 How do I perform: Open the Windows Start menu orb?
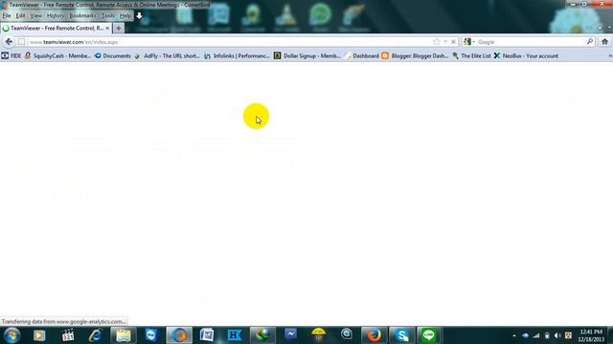11,335
